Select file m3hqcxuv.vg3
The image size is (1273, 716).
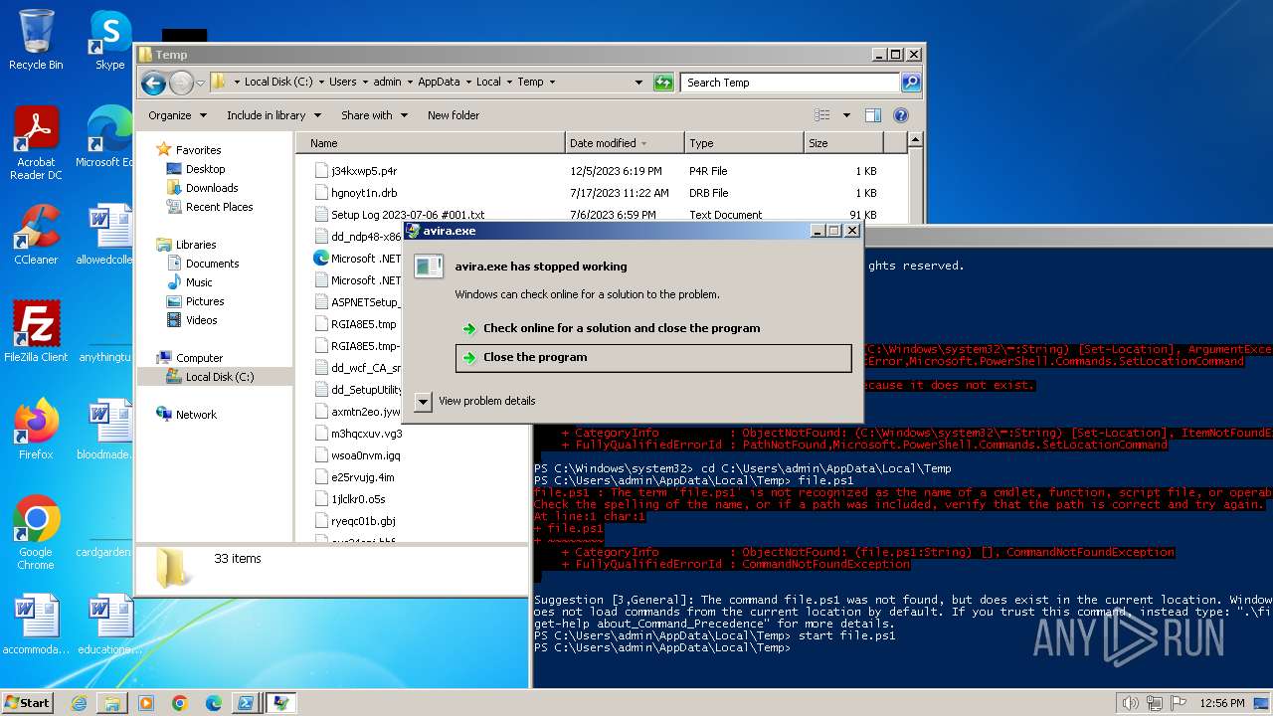[366, 434]
